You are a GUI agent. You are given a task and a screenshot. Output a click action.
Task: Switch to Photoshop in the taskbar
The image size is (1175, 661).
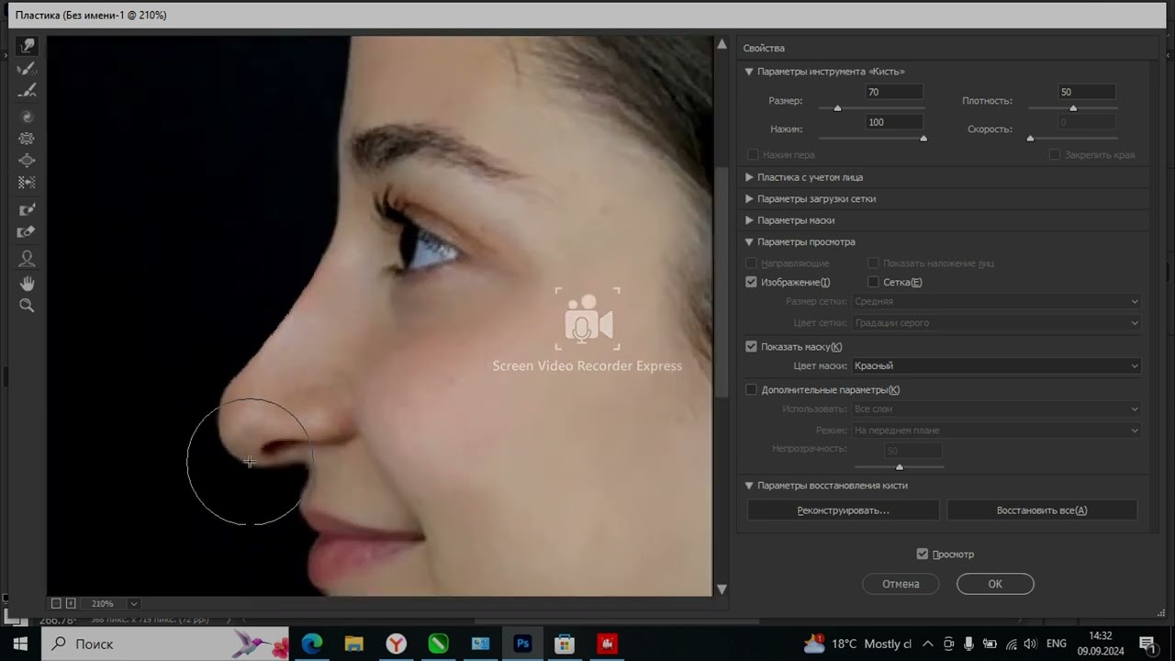tap(522, 644)
